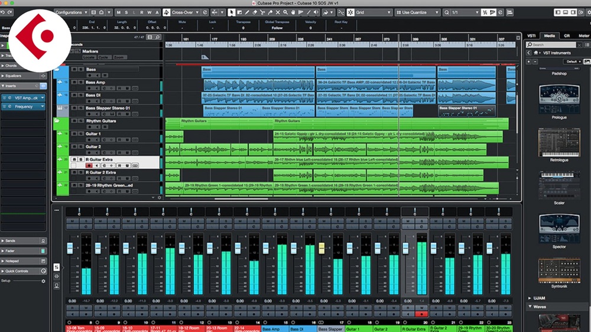Image resolution: width=591 pixels, height=332 pixels.
Task: Click the Undo arrow icon
Action: [x=3, y=12]
